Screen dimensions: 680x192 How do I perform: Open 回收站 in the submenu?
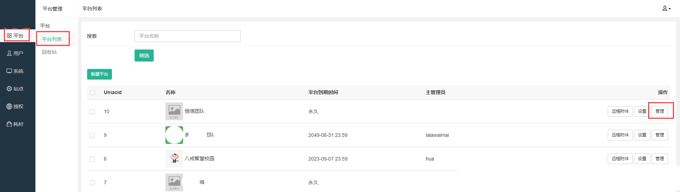(x=49, y=52)
